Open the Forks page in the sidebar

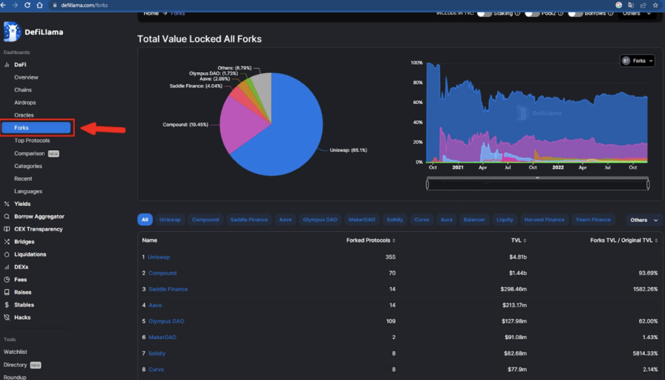point(36,128)
